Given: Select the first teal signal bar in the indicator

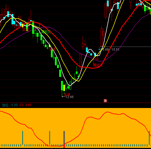Looking at the screenshot, I should pyautogui.click(x=23, y=138).
